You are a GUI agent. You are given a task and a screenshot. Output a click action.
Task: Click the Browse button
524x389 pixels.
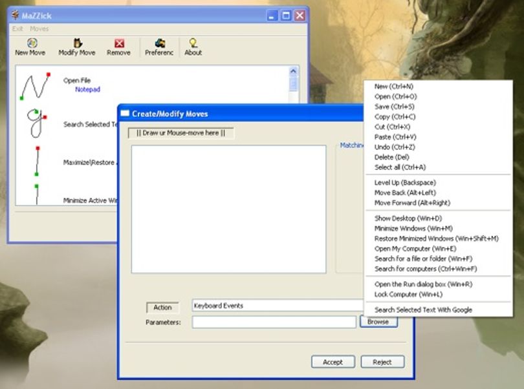(x=378, y=322)
